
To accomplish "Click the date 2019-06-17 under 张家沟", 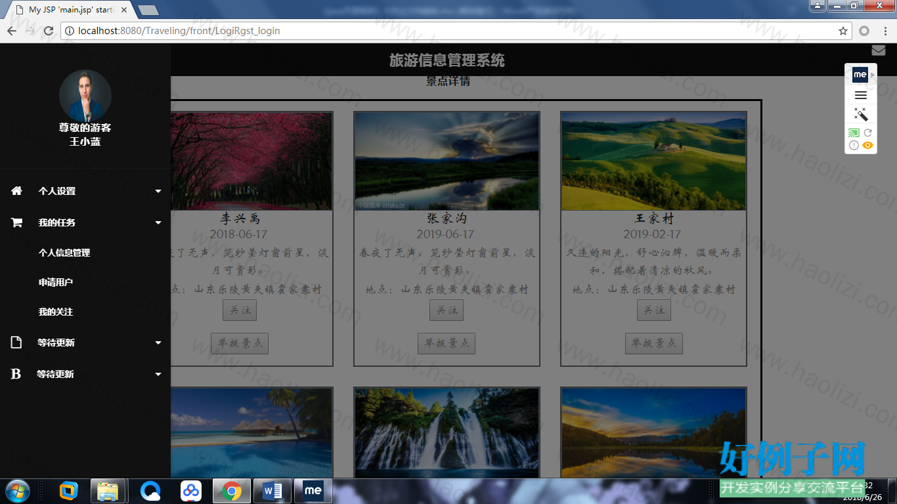I will point(445,234).
